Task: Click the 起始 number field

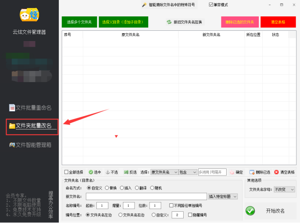Action: [x=102, y=206]
